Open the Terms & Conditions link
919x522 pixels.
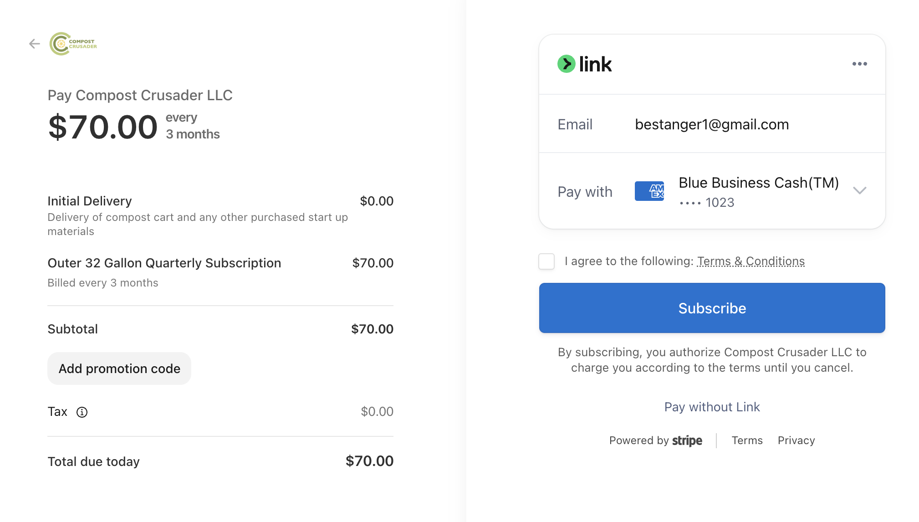(x=751, y=261)
